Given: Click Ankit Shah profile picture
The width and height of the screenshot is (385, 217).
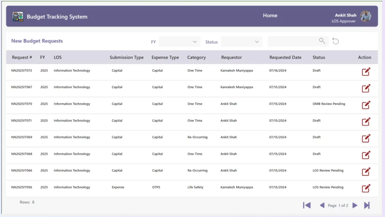Looking at the screenshot, I should [366, 16].
